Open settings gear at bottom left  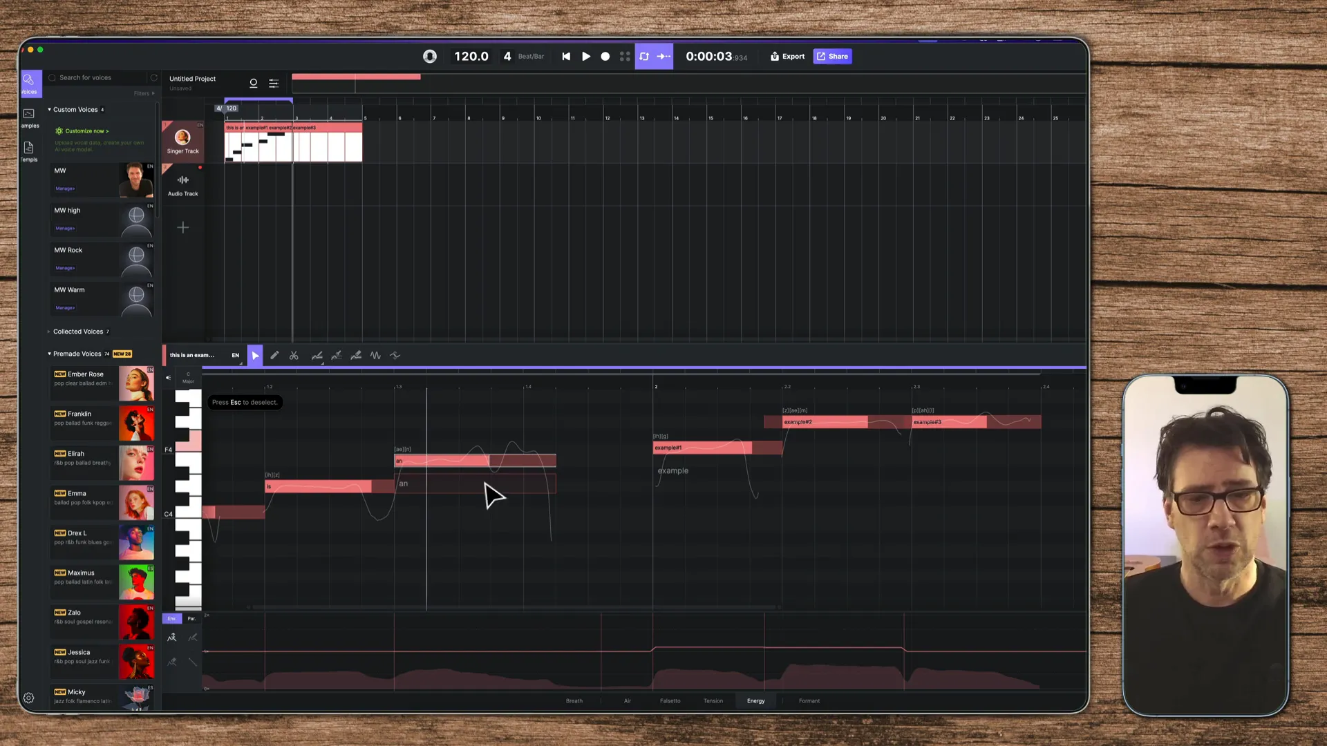coord(29,698)
